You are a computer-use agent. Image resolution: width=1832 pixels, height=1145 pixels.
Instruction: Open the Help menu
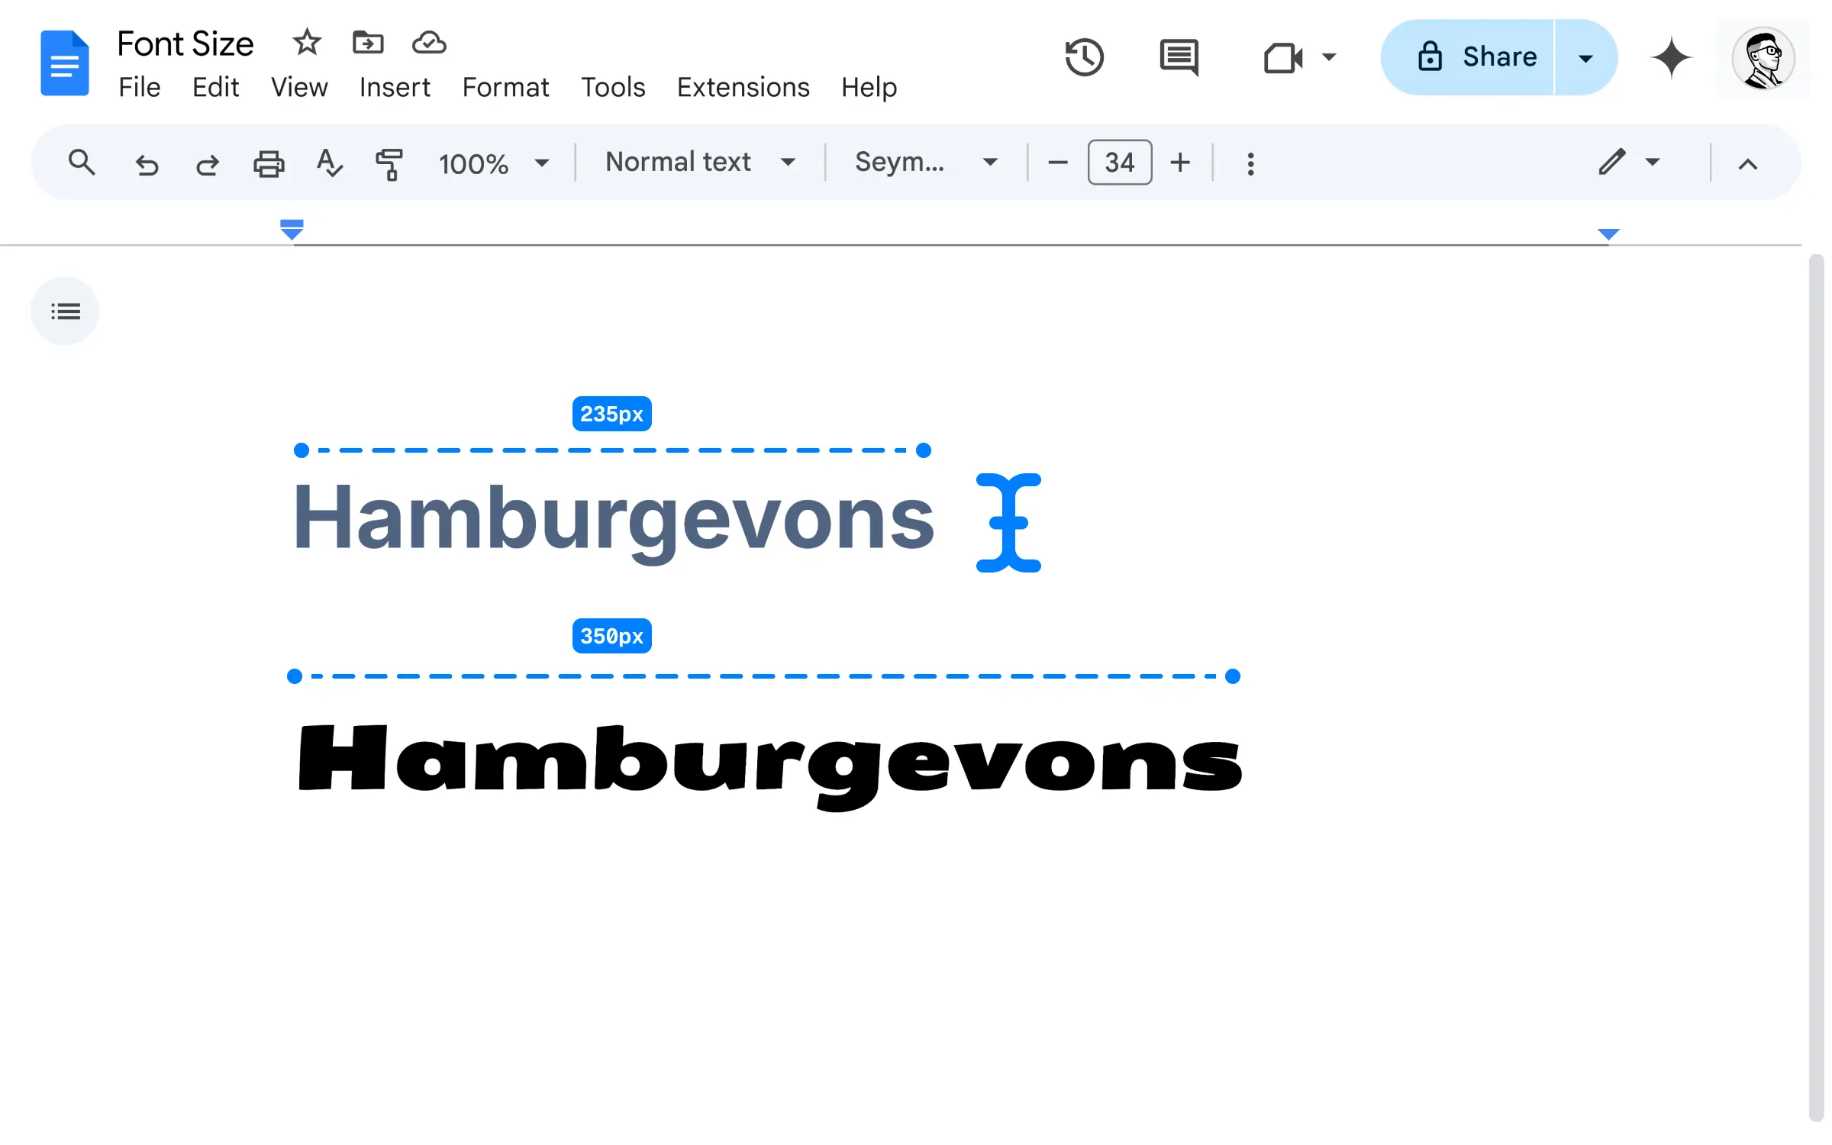click(x=869, y=89)
